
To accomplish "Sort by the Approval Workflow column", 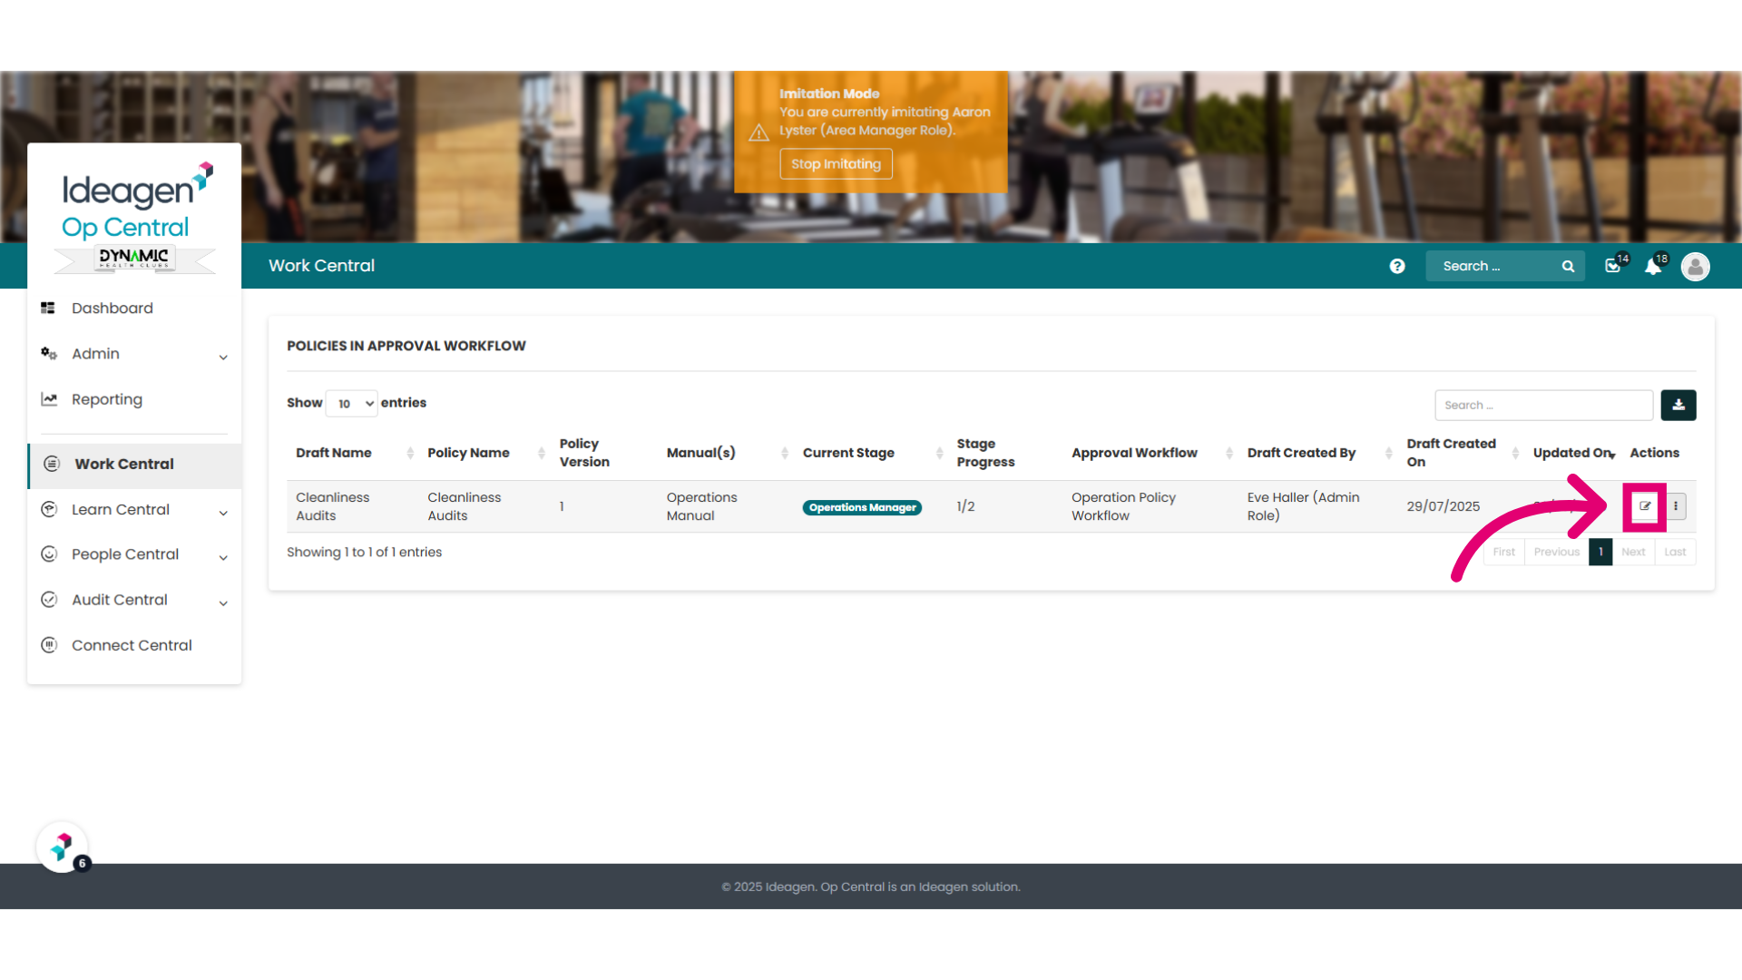I will point(1150,453).
